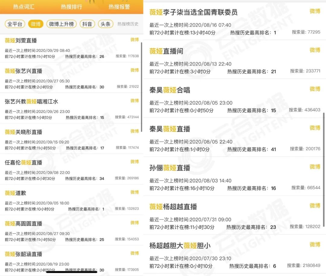Click the 微博 tag on 薇娅张艺兴直播
The height and width of the screenshot is (276, 326).
[x=135, y=70]
